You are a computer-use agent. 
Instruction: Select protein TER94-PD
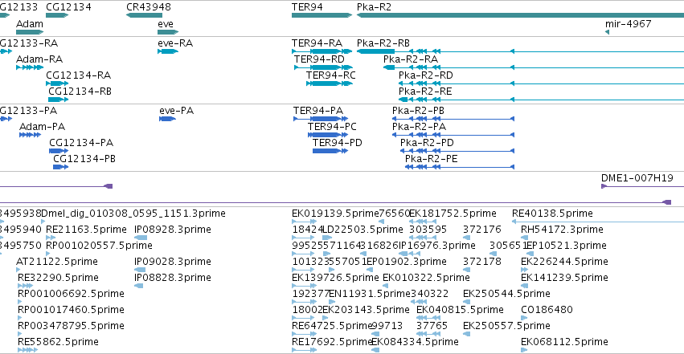[330, 151]
